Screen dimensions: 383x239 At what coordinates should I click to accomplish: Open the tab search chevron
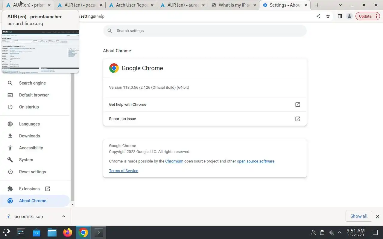point(341,5)
